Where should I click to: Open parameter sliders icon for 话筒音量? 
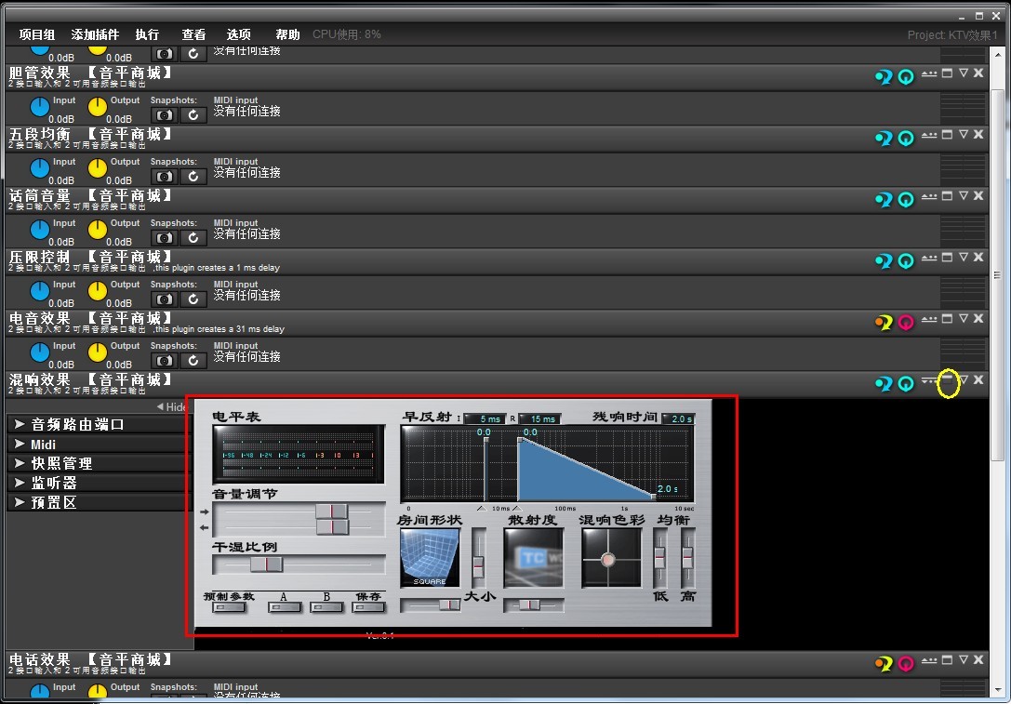tap(929, 196)
